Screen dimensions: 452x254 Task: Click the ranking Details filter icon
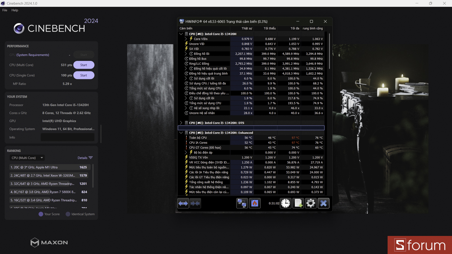[x=91, y=158]
